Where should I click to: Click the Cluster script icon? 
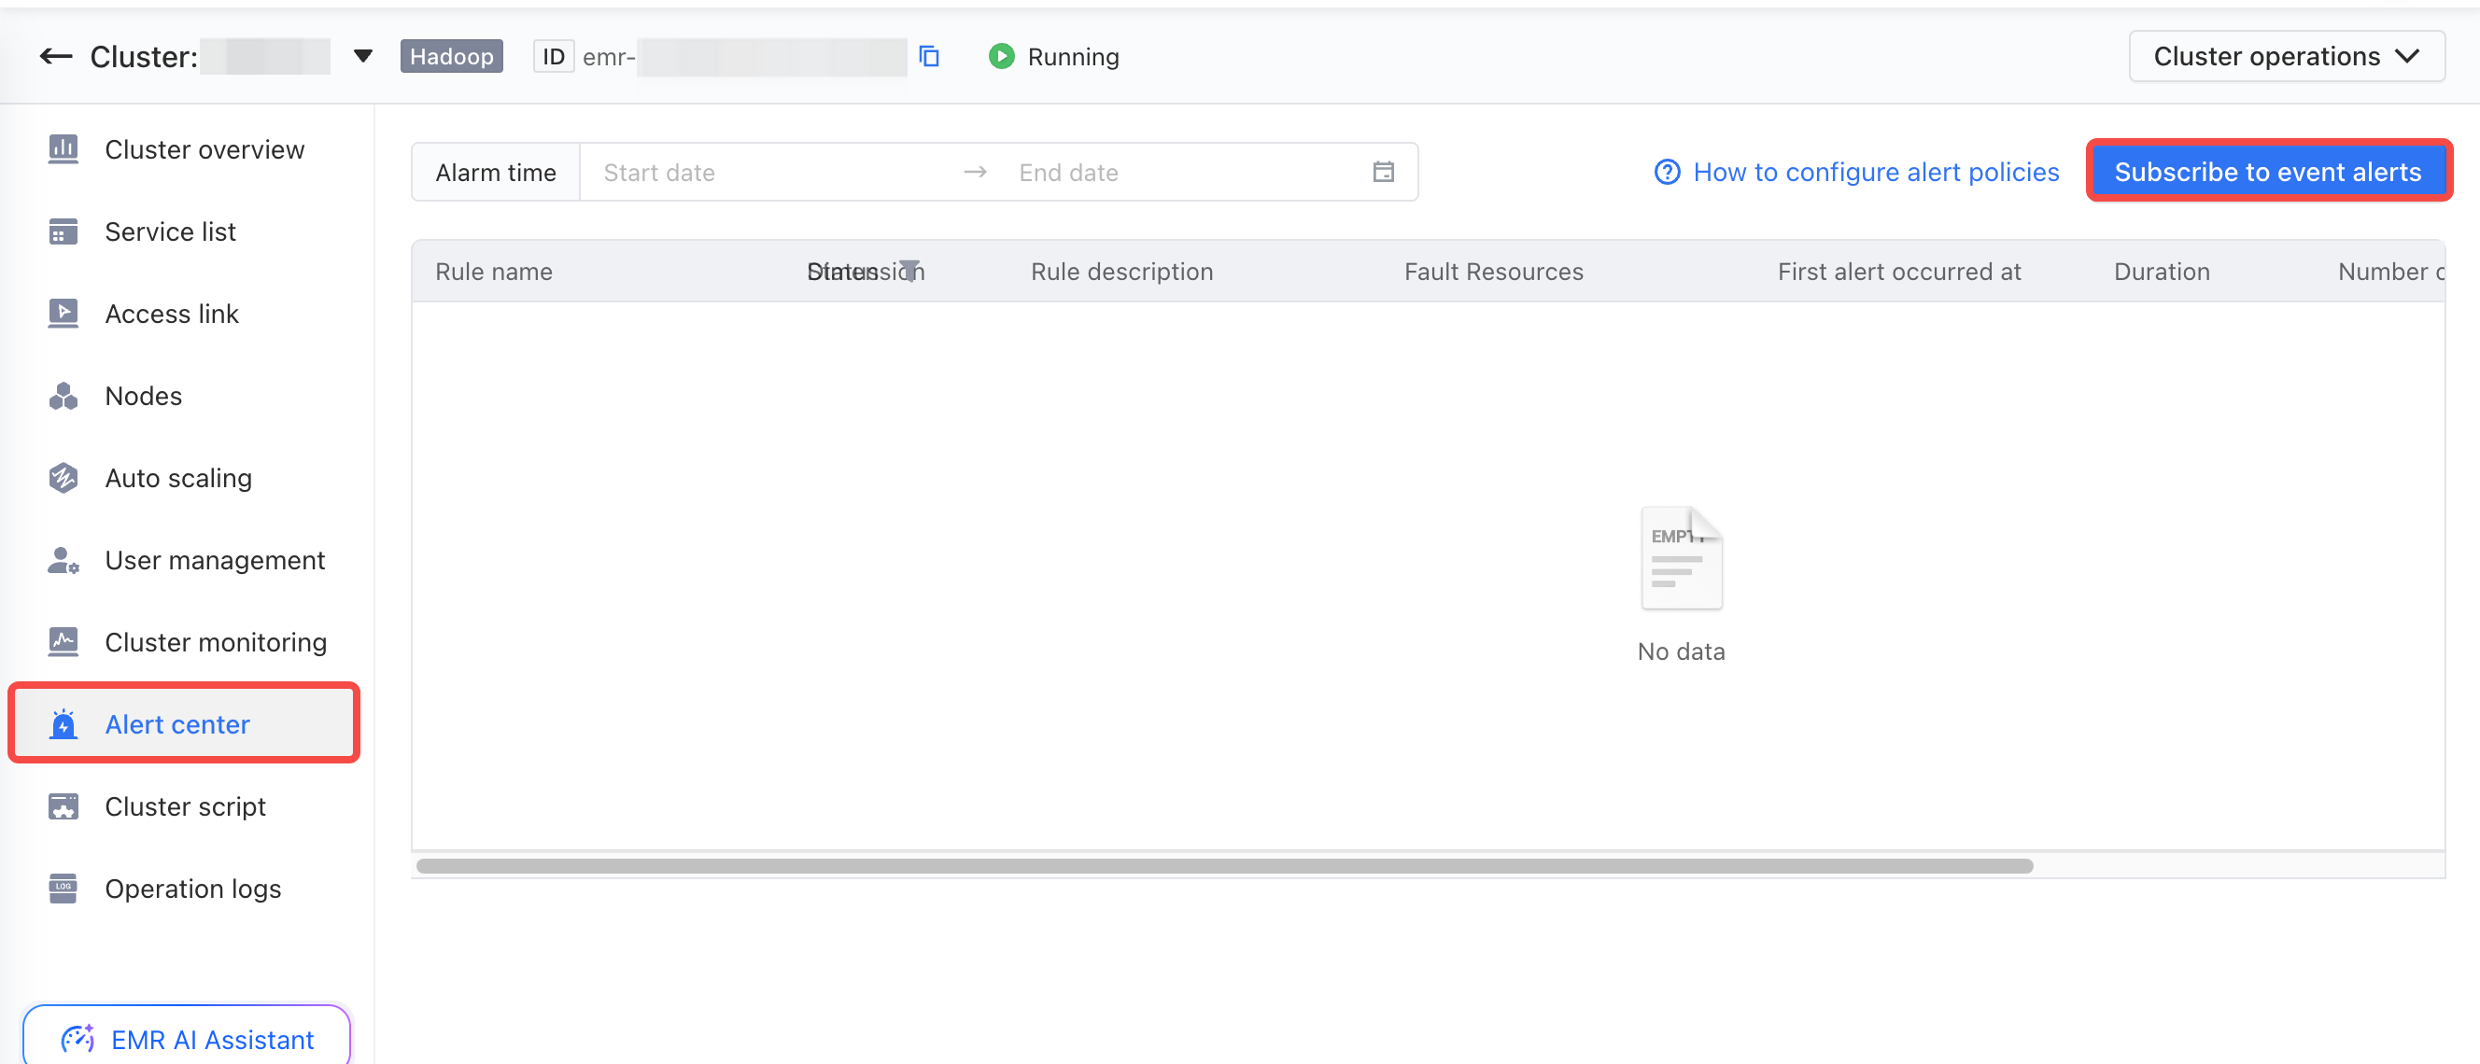click(63, 806)
